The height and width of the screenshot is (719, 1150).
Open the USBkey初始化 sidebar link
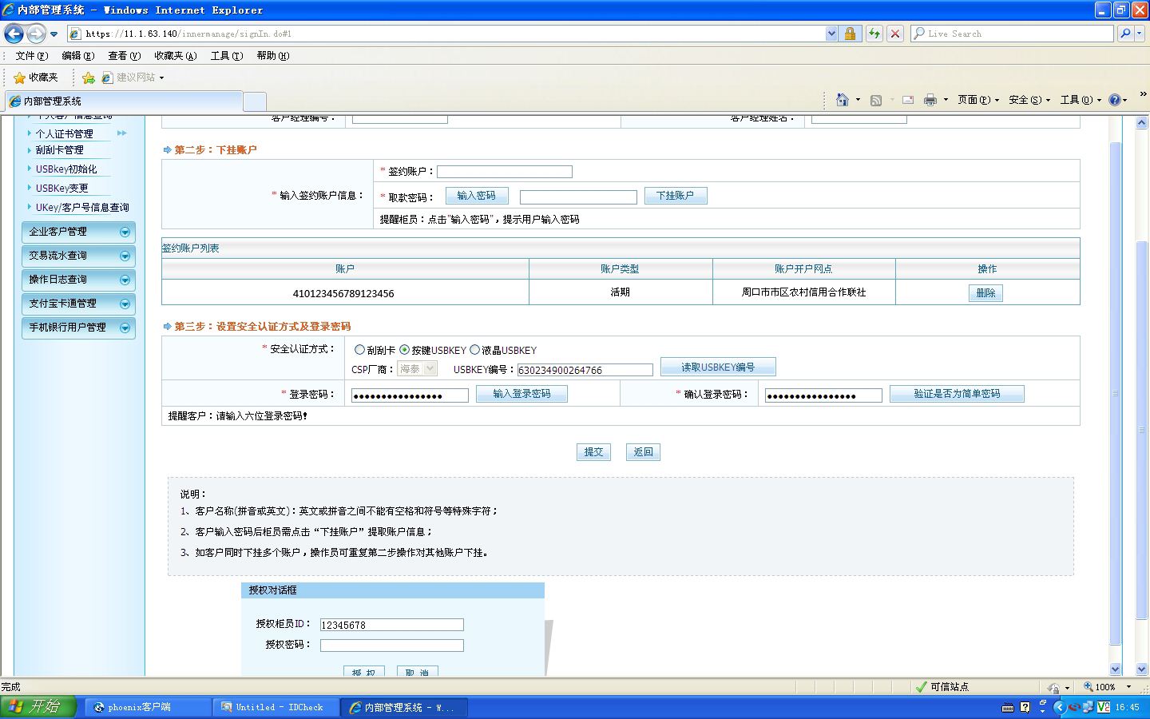66,169
